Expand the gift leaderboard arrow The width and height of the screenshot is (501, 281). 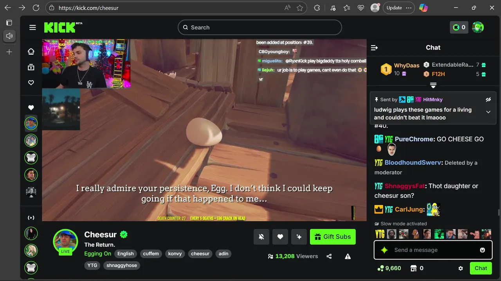tap(433, 85)
